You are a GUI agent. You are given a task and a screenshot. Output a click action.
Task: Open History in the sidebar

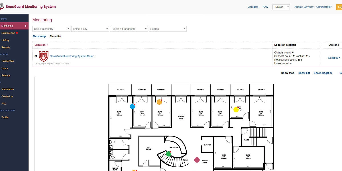click(x=5, y=40)
